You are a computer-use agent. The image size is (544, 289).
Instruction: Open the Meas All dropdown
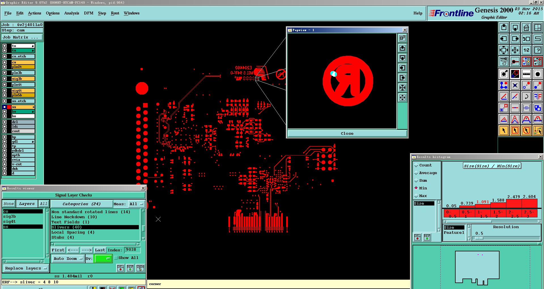pos(137,204)
